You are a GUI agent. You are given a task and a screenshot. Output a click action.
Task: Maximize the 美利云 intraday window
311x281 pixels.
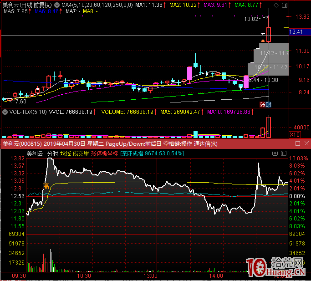(297, 143)
